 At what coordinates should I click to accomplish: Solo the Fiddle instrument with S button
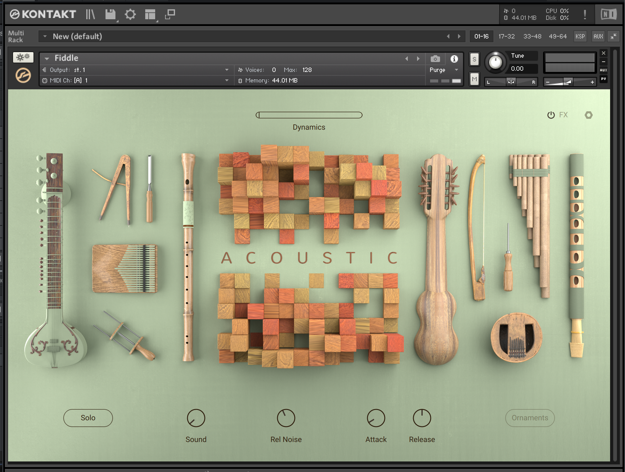(474, 59)
